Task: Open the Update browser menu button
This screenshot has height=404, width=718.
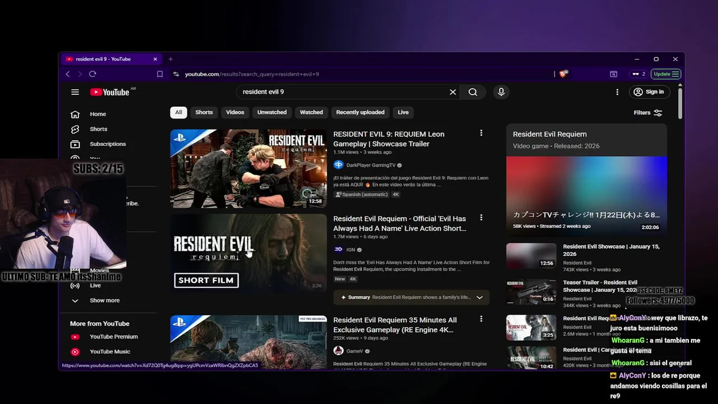Action: 667,74
